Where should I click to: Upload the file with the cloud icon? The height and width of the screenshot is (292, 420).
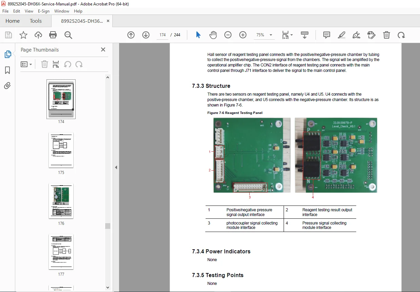(x=38, y=35)
